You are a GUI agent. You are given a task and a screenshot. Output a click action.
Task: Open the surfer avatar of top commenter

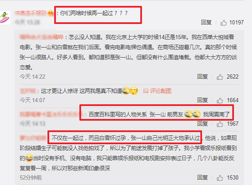(x=5, y=18)
